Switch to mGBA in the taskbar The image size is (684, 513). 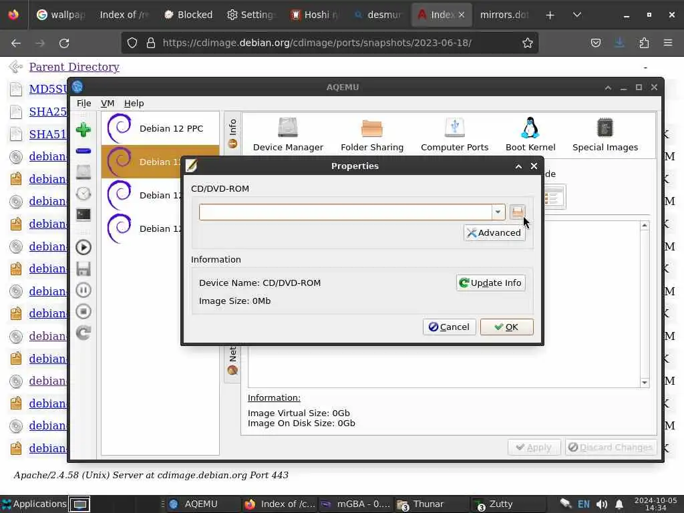[x=355, y=504]
